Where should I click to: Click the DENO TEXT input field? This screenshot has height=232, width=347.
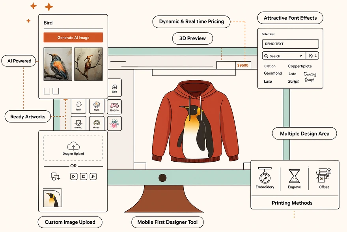click(x=290, y=43)
